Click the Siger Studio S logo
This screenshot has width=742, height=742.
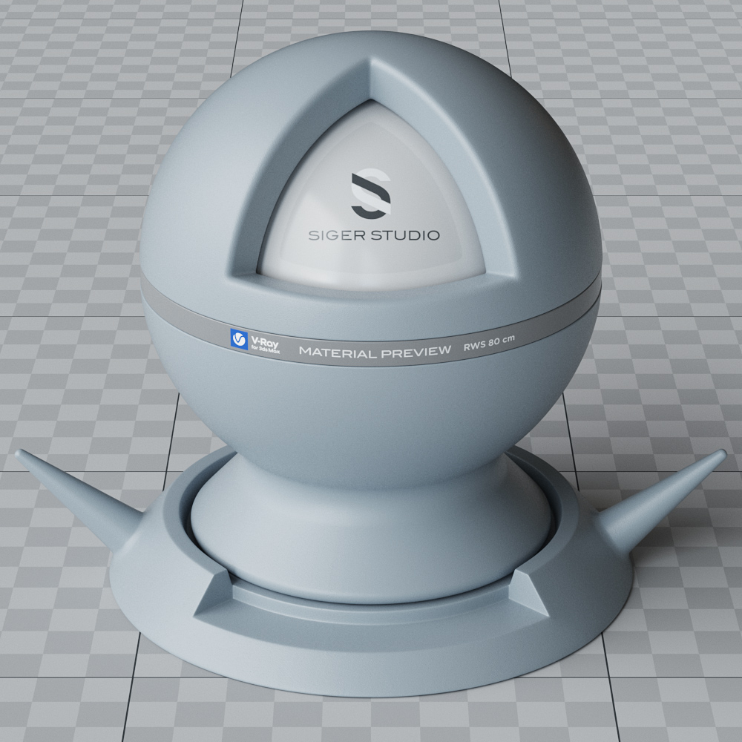tap(371, 194)
